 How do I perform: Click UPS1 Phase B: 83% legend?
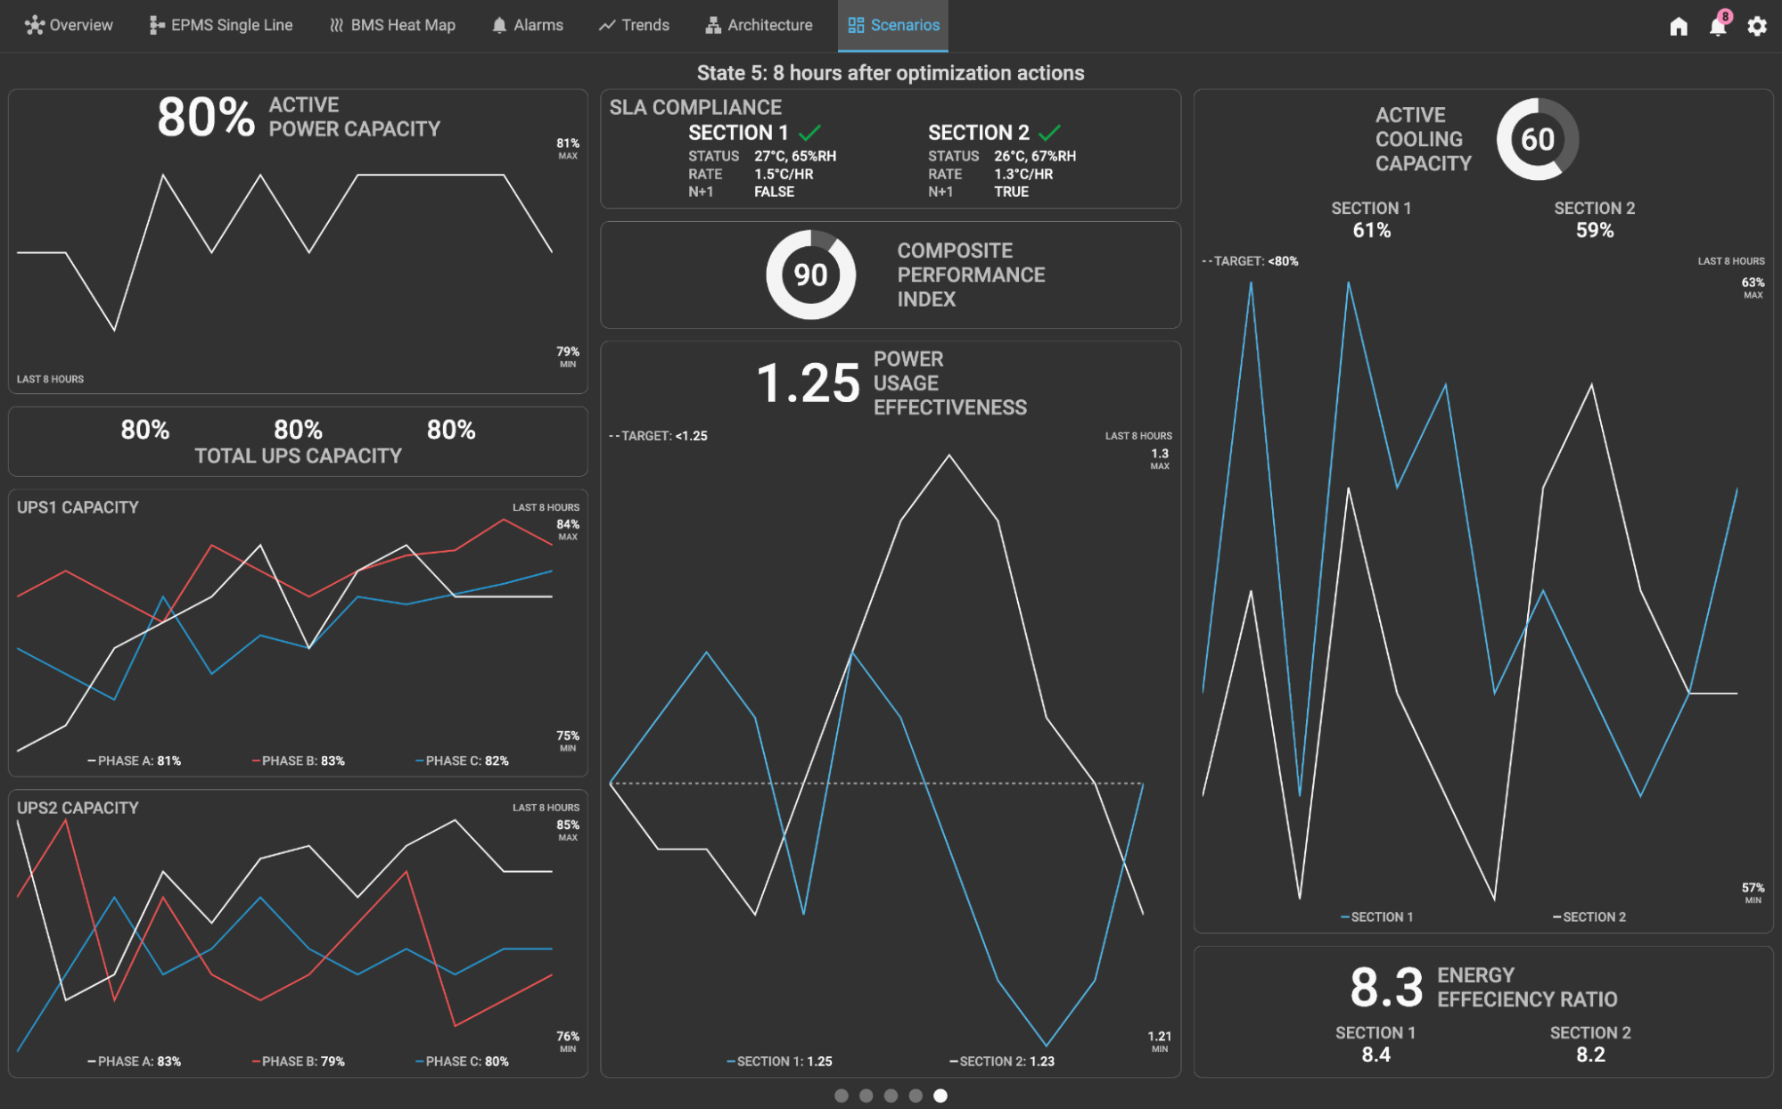pyautogui.click(x=298, y=760)
